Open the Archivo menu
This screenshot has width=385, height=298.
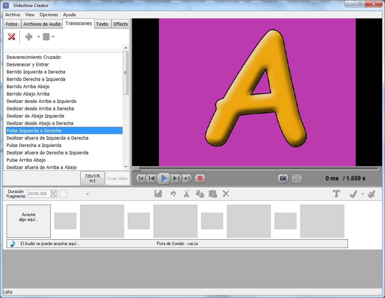[x=12, y=14]
